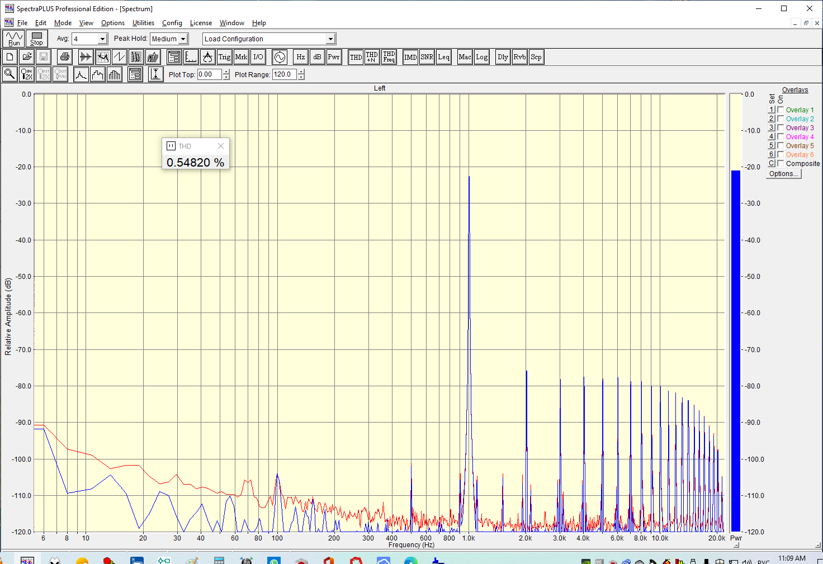823x564 pixels.
Task: Close the THD readout popup
Action: pyautogui.click(x=221, y=146)
